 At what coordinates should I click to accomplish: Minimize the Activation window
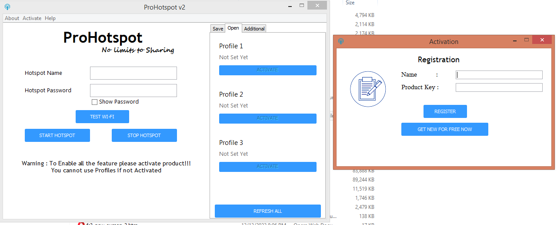[x=515, y=40]
